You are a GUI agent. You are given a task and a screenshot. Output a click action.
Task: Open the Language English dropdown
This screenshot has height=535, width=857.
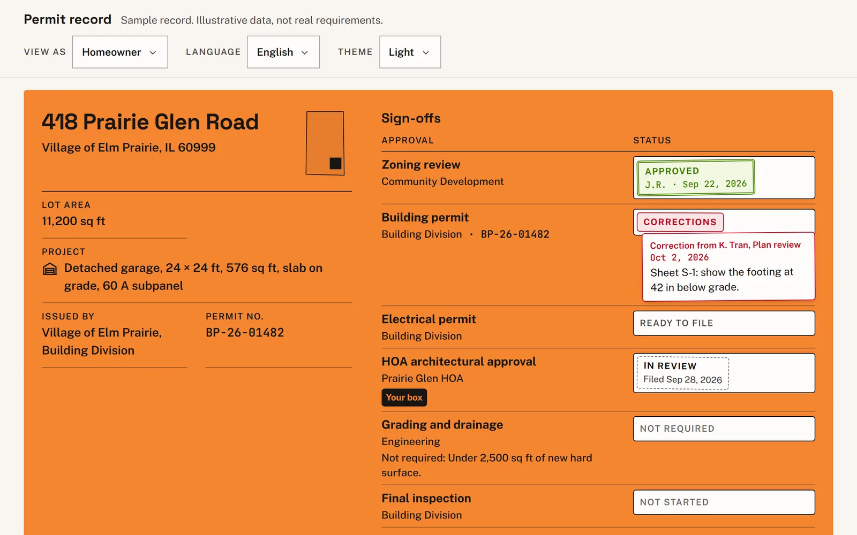283,52
